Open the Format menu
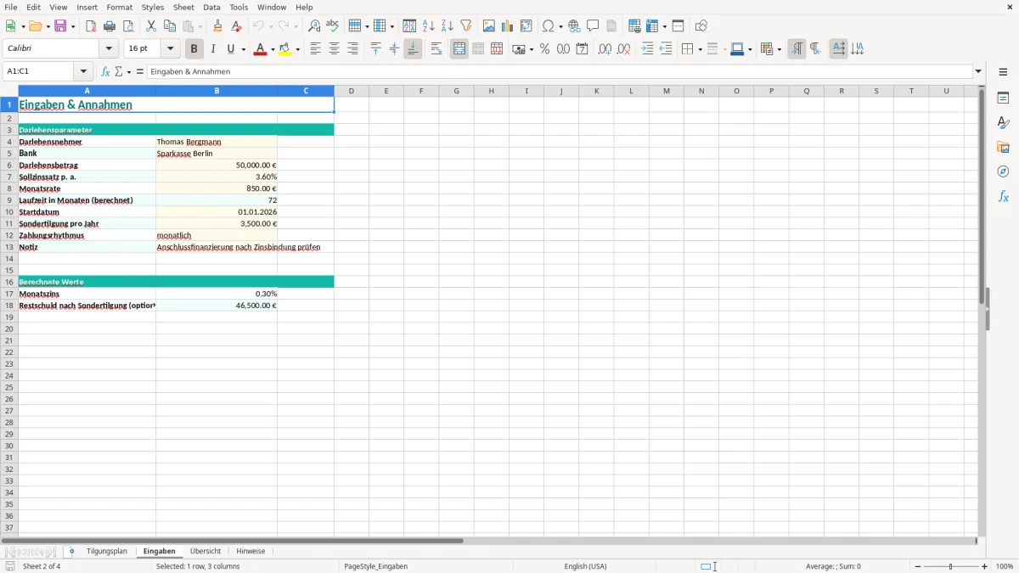The height and width of the screenshot is (573, 1019). 120,7
